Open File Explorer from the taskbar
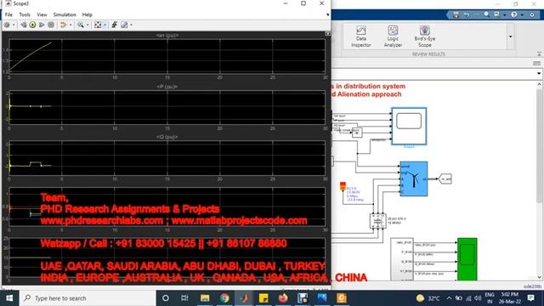This screenshot has width=544, height=306. click(x=205, y=298)
